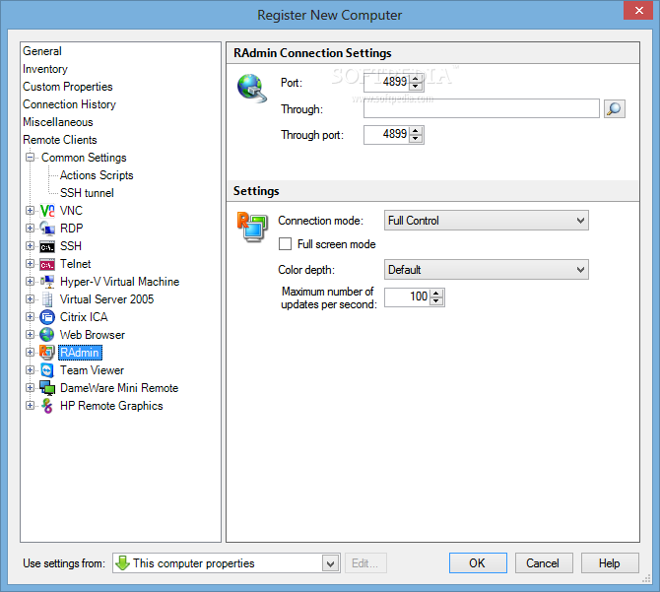Increase the Through port value

(x=416, y=130)
